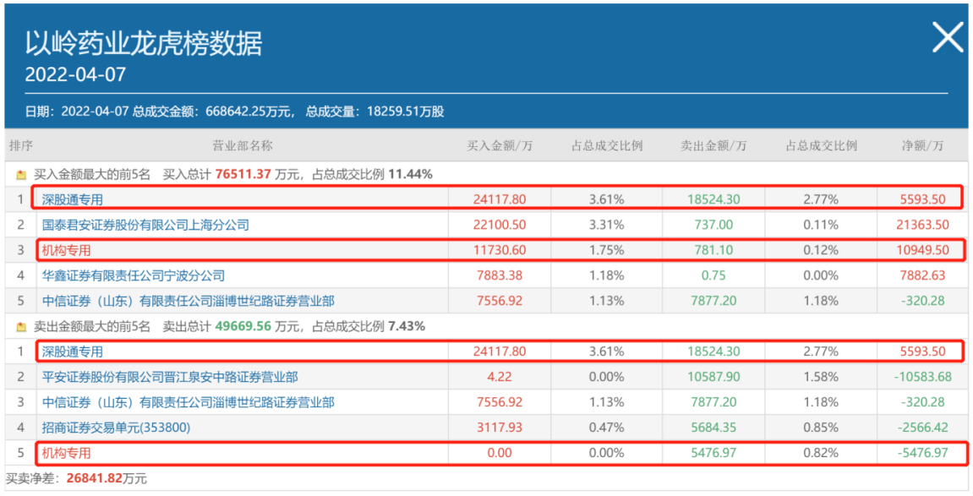Select the dialog title 以岭药业龙虎榜数据
The image size is (973, 496).
(144, 43)
